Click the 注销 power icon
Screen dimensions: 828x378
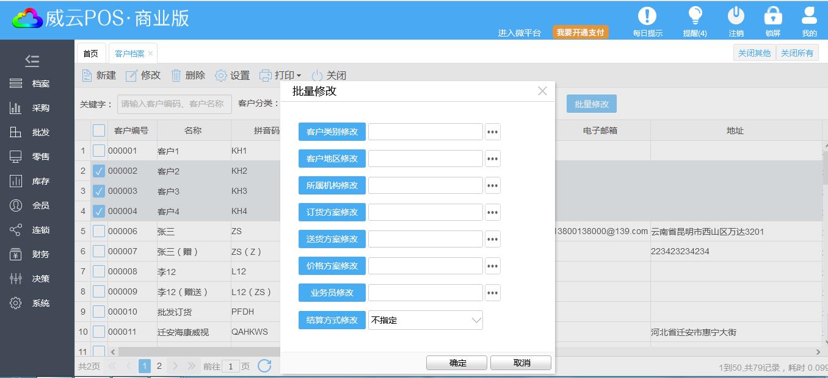tap(736, 16)
